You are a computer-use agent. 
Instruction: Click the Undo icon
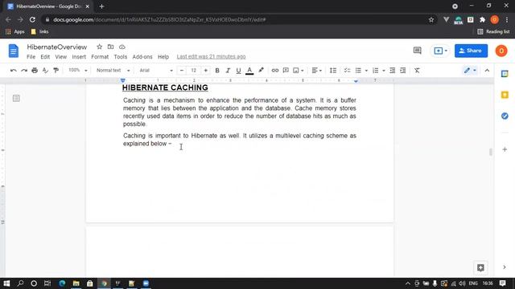[x=13, y=71]
